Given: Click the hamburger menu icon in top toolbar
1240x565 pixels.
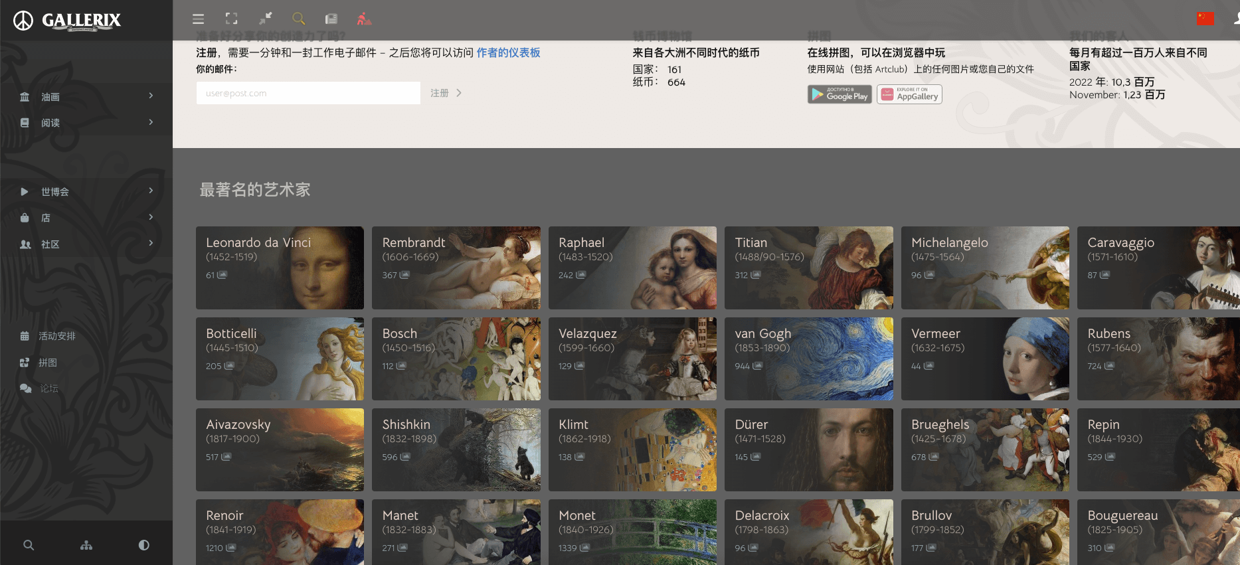Looking at the screenshot, I should click(x=198, y=19).
